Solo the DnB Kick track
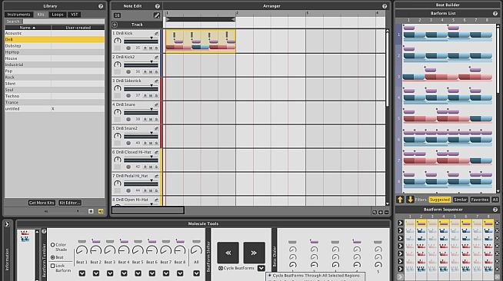The image size is (503, 281). point(157,48)
